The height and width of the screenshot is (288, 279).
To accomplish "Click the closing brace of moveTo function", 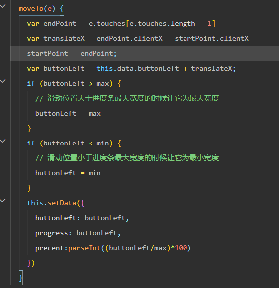I will click(x=21, y=278).
